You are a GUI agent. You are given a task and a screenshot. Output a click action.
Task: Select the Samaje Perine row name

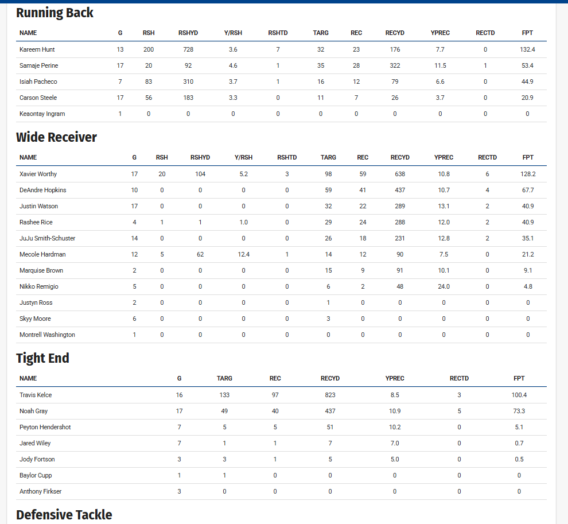coord(39,65)
